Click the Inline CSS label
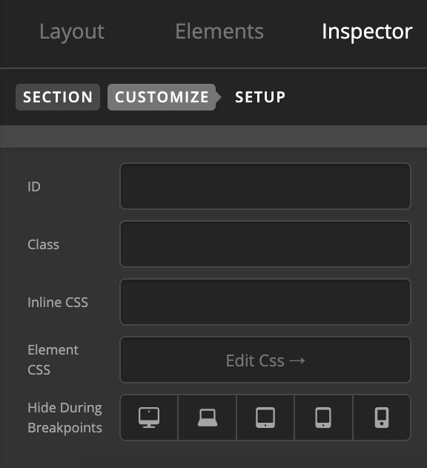This screenshot has width=427, height=468. [x=58, y=302]
